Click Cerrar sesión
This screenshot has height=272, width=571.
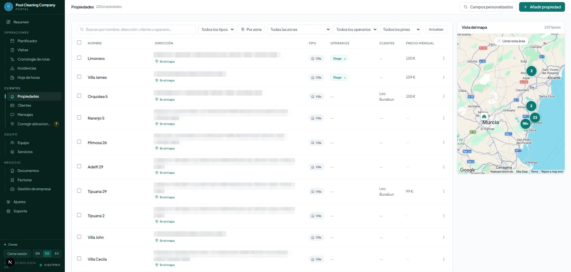17,254
